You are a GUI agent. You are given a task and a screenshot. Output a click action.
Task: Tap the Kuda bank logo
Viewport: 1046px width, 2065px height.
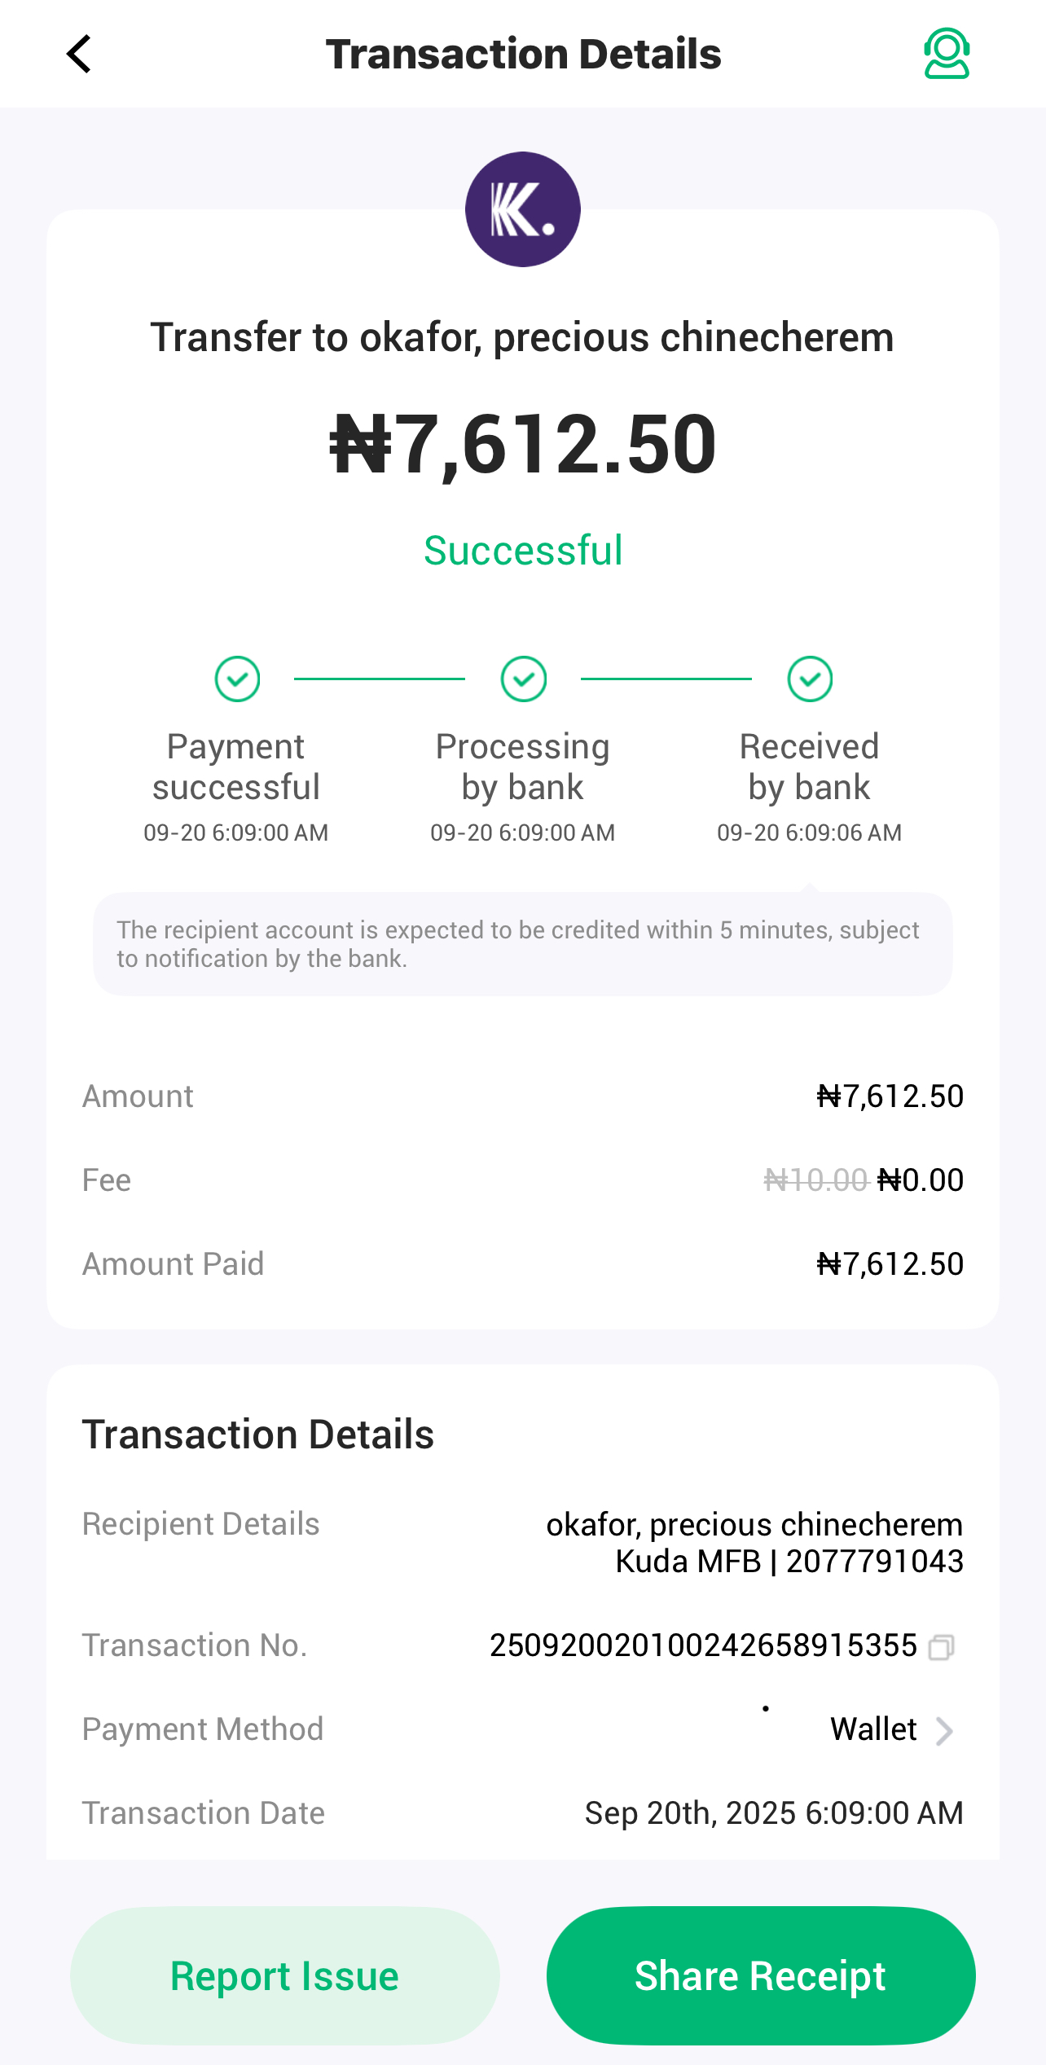pyautogui.click(x=523, y=209)
